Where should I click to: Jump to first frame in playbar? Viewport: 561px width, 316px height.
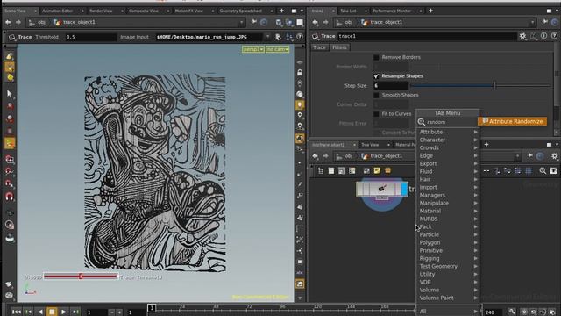pos(16,312)
